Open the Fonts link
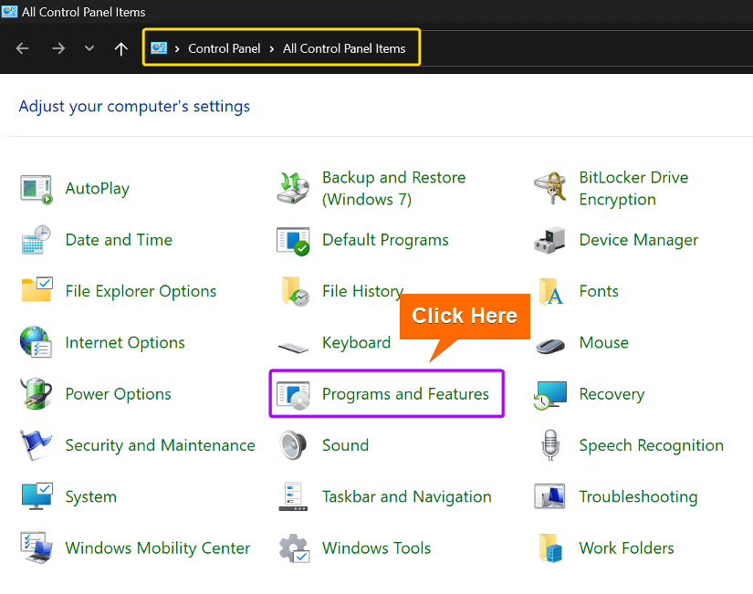 pyautogui.click(x=599, y=291)
